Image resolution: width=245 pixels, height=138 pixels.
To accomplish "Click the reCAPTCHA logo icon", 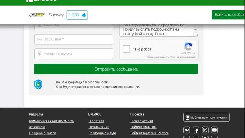I will click(188, 46).
